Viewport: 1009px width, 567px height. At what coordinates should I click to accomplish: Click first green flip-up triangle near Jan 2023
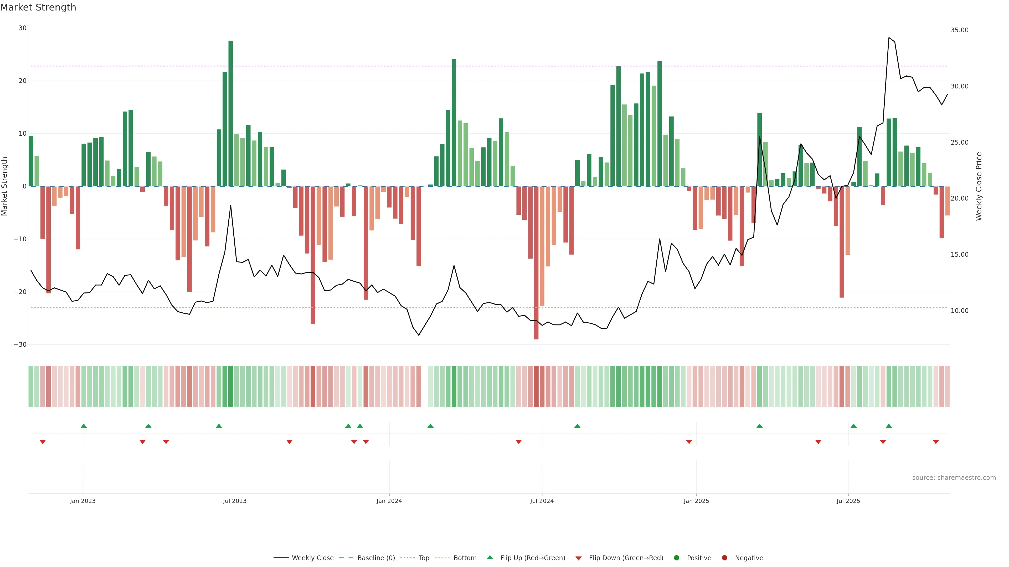click(84, 426)
